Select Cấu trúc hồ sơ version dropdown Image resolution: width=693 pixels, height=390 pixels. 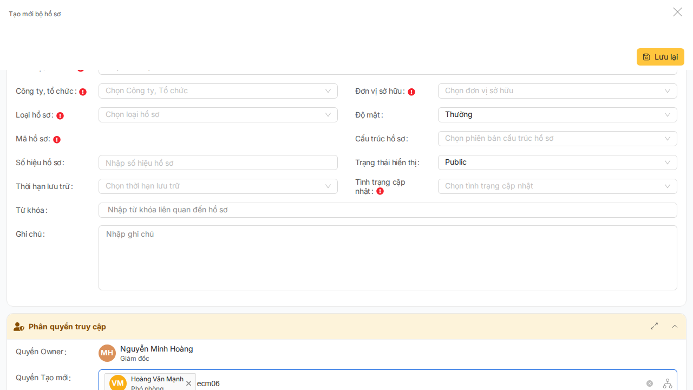(557, 139)
